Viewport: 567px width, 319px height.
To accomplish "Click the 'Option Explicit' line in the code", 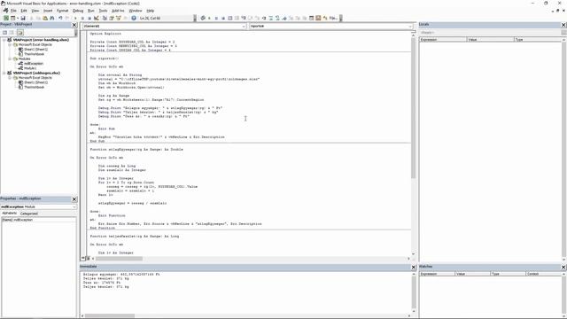I will coord(105,34).
